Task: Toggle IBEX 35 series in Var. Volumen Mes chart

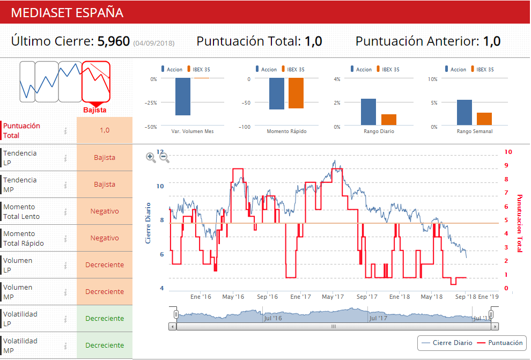Action: pos(199,69)
